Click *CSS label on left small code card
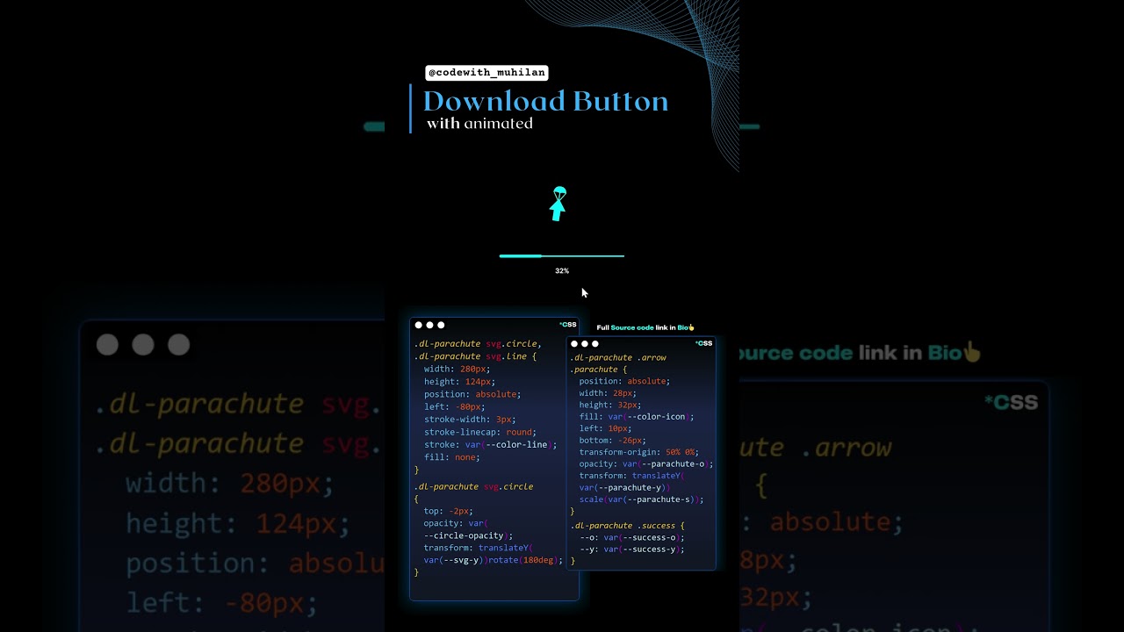Image resolution: width=1124 pixels, height=632 pixels. pos(567,325)
